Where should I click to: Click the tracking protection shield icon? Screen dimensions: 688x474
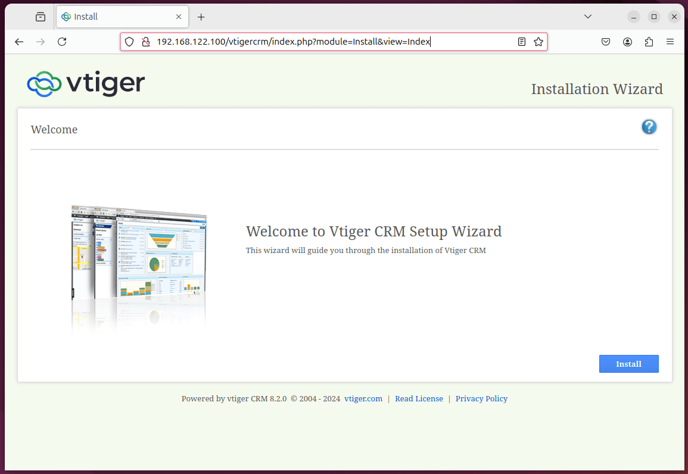pos(129,42)
